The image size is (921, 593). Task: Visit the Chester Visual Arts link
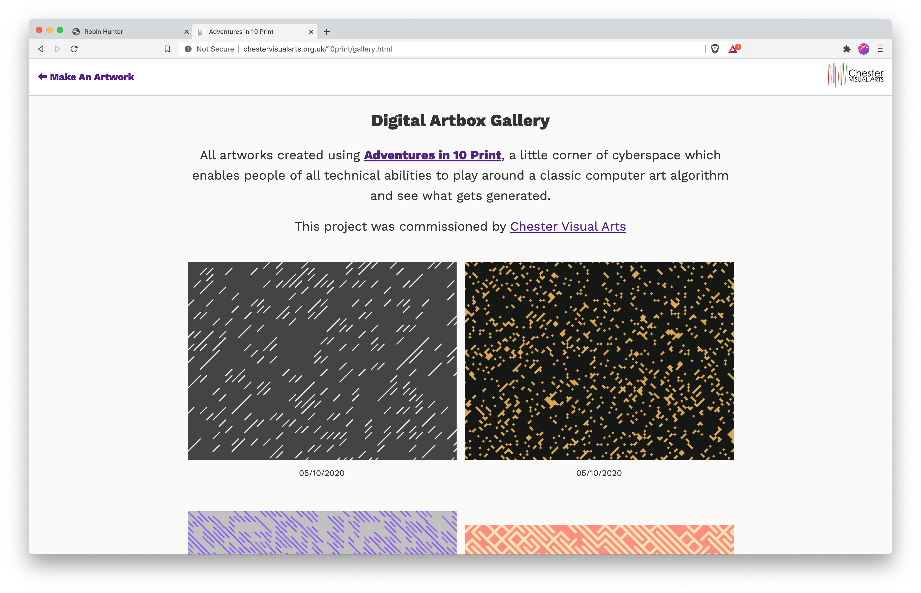tap(568, 226)
